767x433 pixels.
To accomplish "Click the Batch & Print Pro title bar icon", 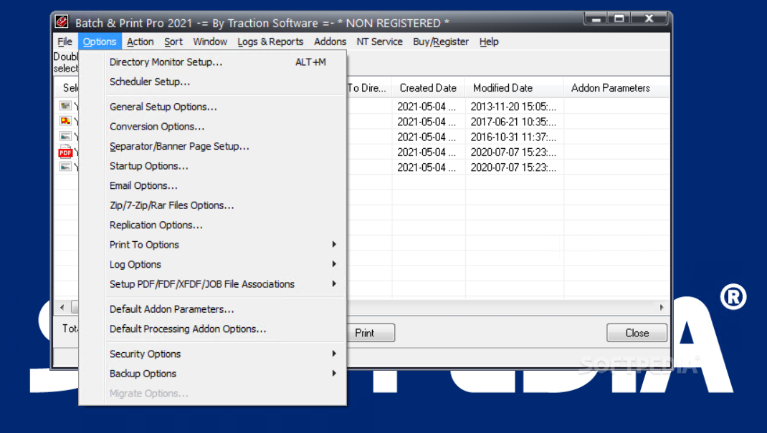I will [62, 22].
